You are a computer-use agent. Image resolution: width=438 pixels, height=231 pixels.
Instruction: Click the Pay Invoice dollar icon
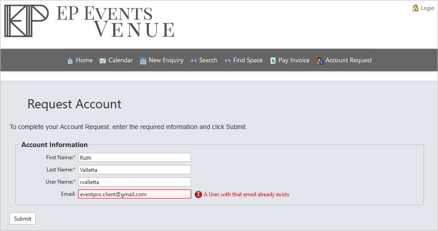click(x=273, y=60)
